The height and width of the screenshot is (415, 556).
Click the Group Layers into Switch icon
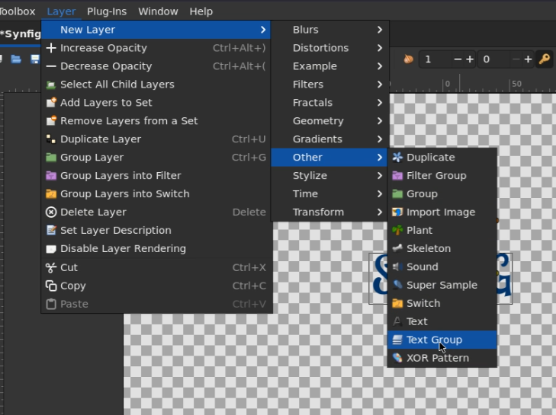(51, 193)
